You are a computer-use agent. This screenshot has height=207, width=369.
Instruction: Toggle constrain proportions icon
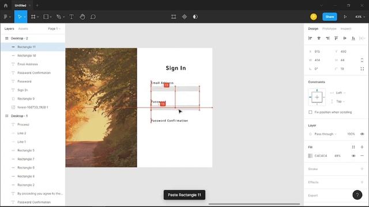tap(362, 60)
